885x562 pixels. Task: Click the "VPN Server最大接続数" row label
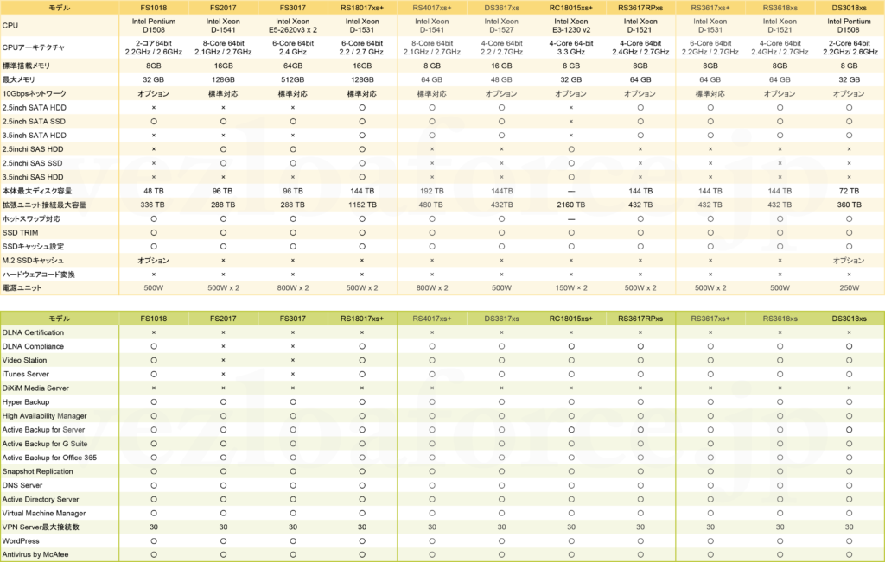[x=41, y=527]
